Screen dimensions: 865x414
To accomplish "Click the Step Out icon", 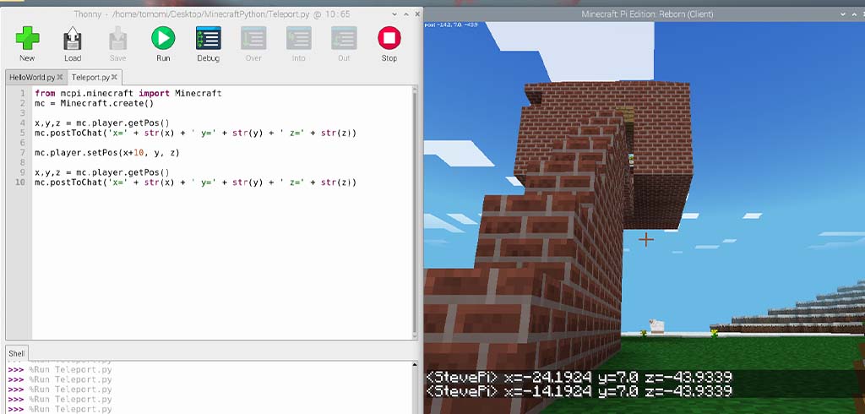I will [x=344, y=39].
